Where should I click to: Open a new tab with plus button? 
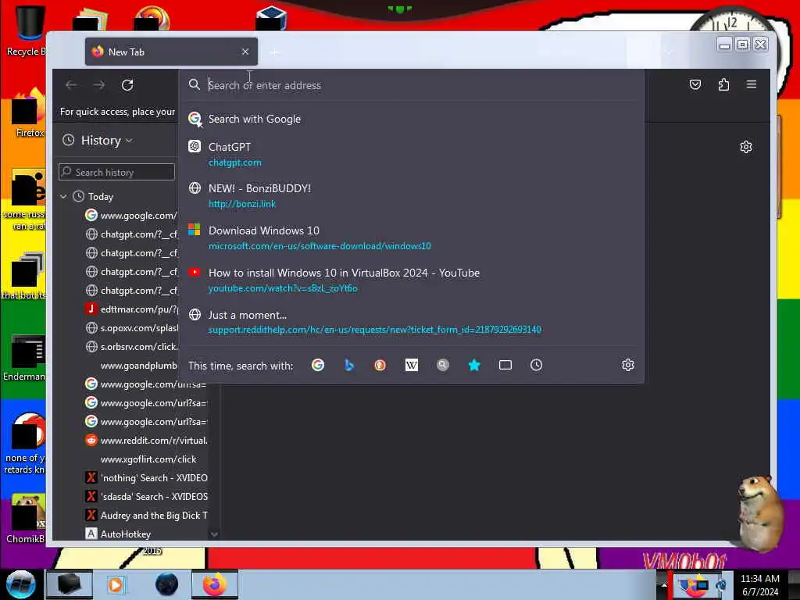click(x=274, y=52)
